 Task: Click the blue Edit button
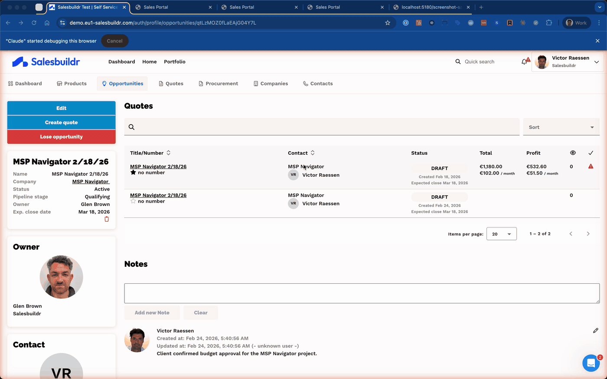point(62,108)
